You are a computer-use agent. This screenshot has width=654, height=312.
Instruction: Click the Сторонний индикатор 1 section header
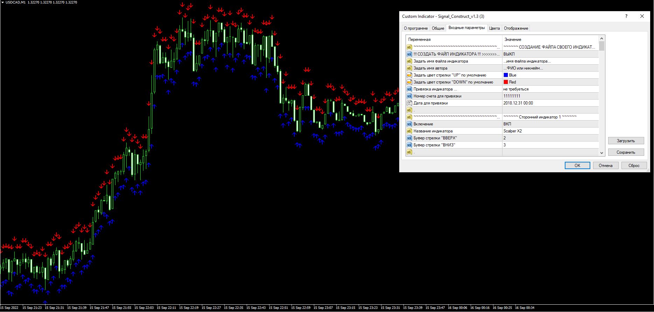coord(540,117)
